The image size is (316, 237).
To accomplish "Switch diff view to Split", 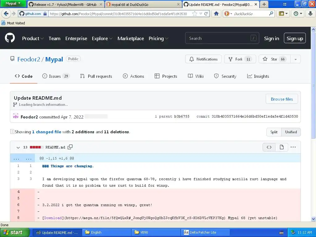I will [274, 132].
